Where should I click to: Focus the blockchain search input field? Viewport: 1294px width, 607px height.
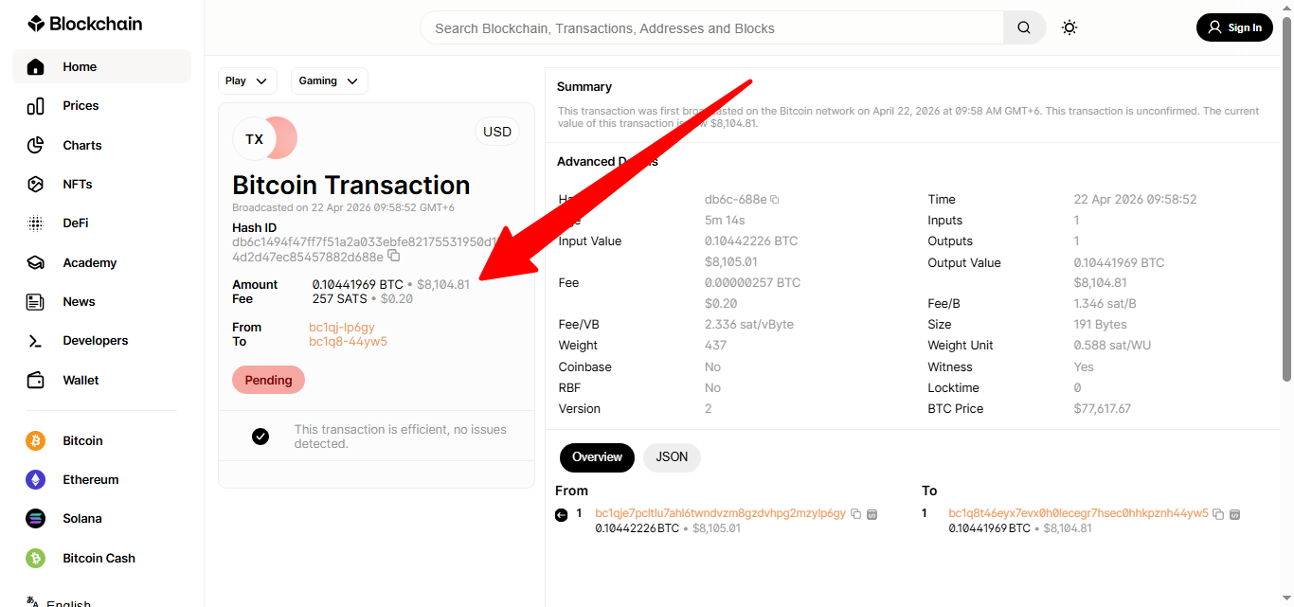710,28
